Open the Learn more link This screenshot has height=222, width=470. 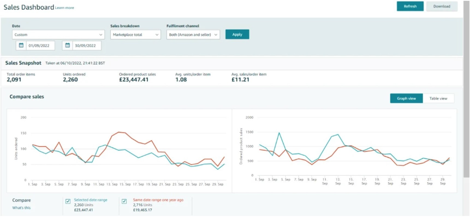(65, 8)
